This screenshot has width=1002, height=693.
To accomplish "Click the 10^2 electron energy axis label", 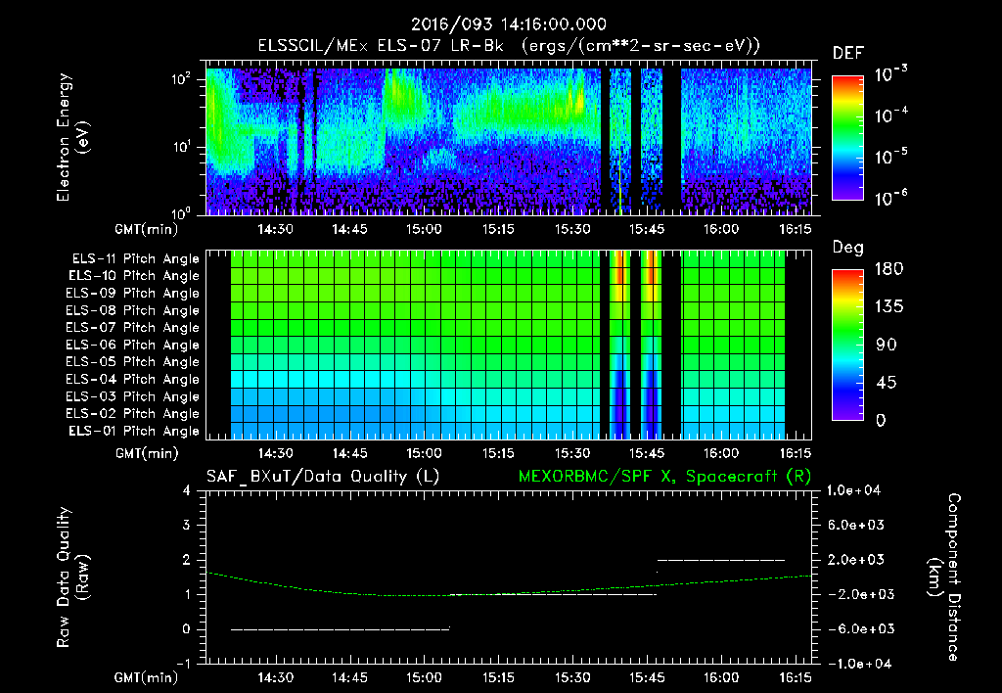I will point(181,79).
